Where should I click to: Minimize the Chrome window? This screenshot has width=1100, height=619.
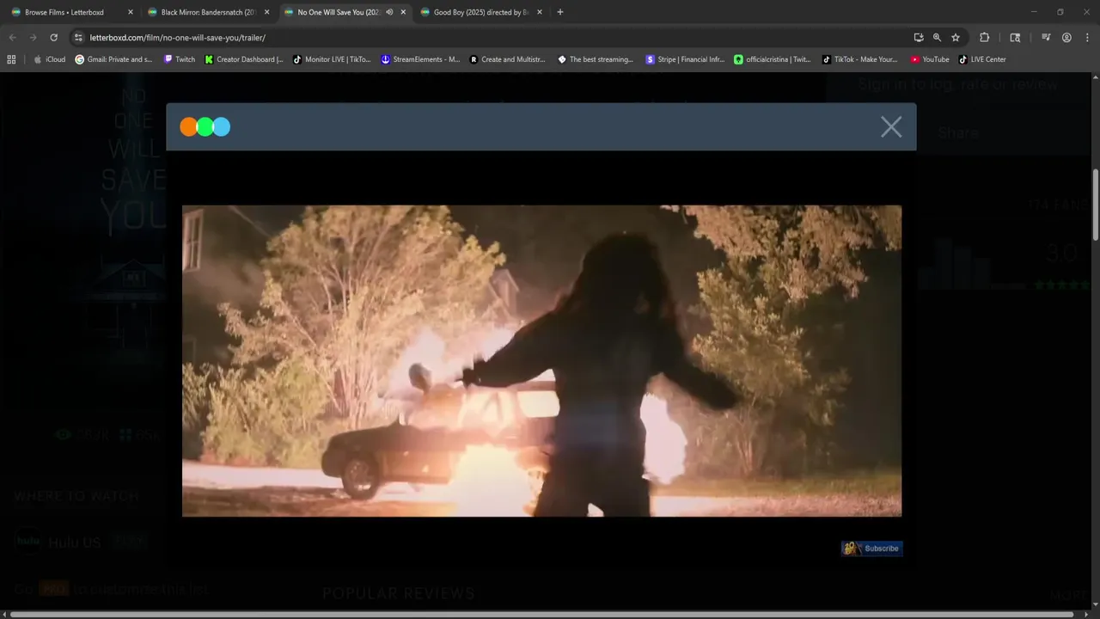point(1036,12)
